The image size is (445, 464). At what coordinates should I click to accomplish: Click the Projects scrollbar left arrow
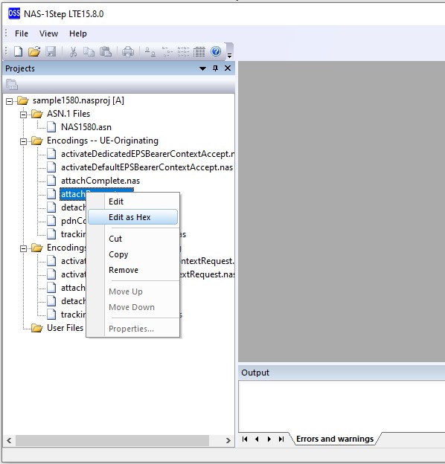click(x=9, y=441)
